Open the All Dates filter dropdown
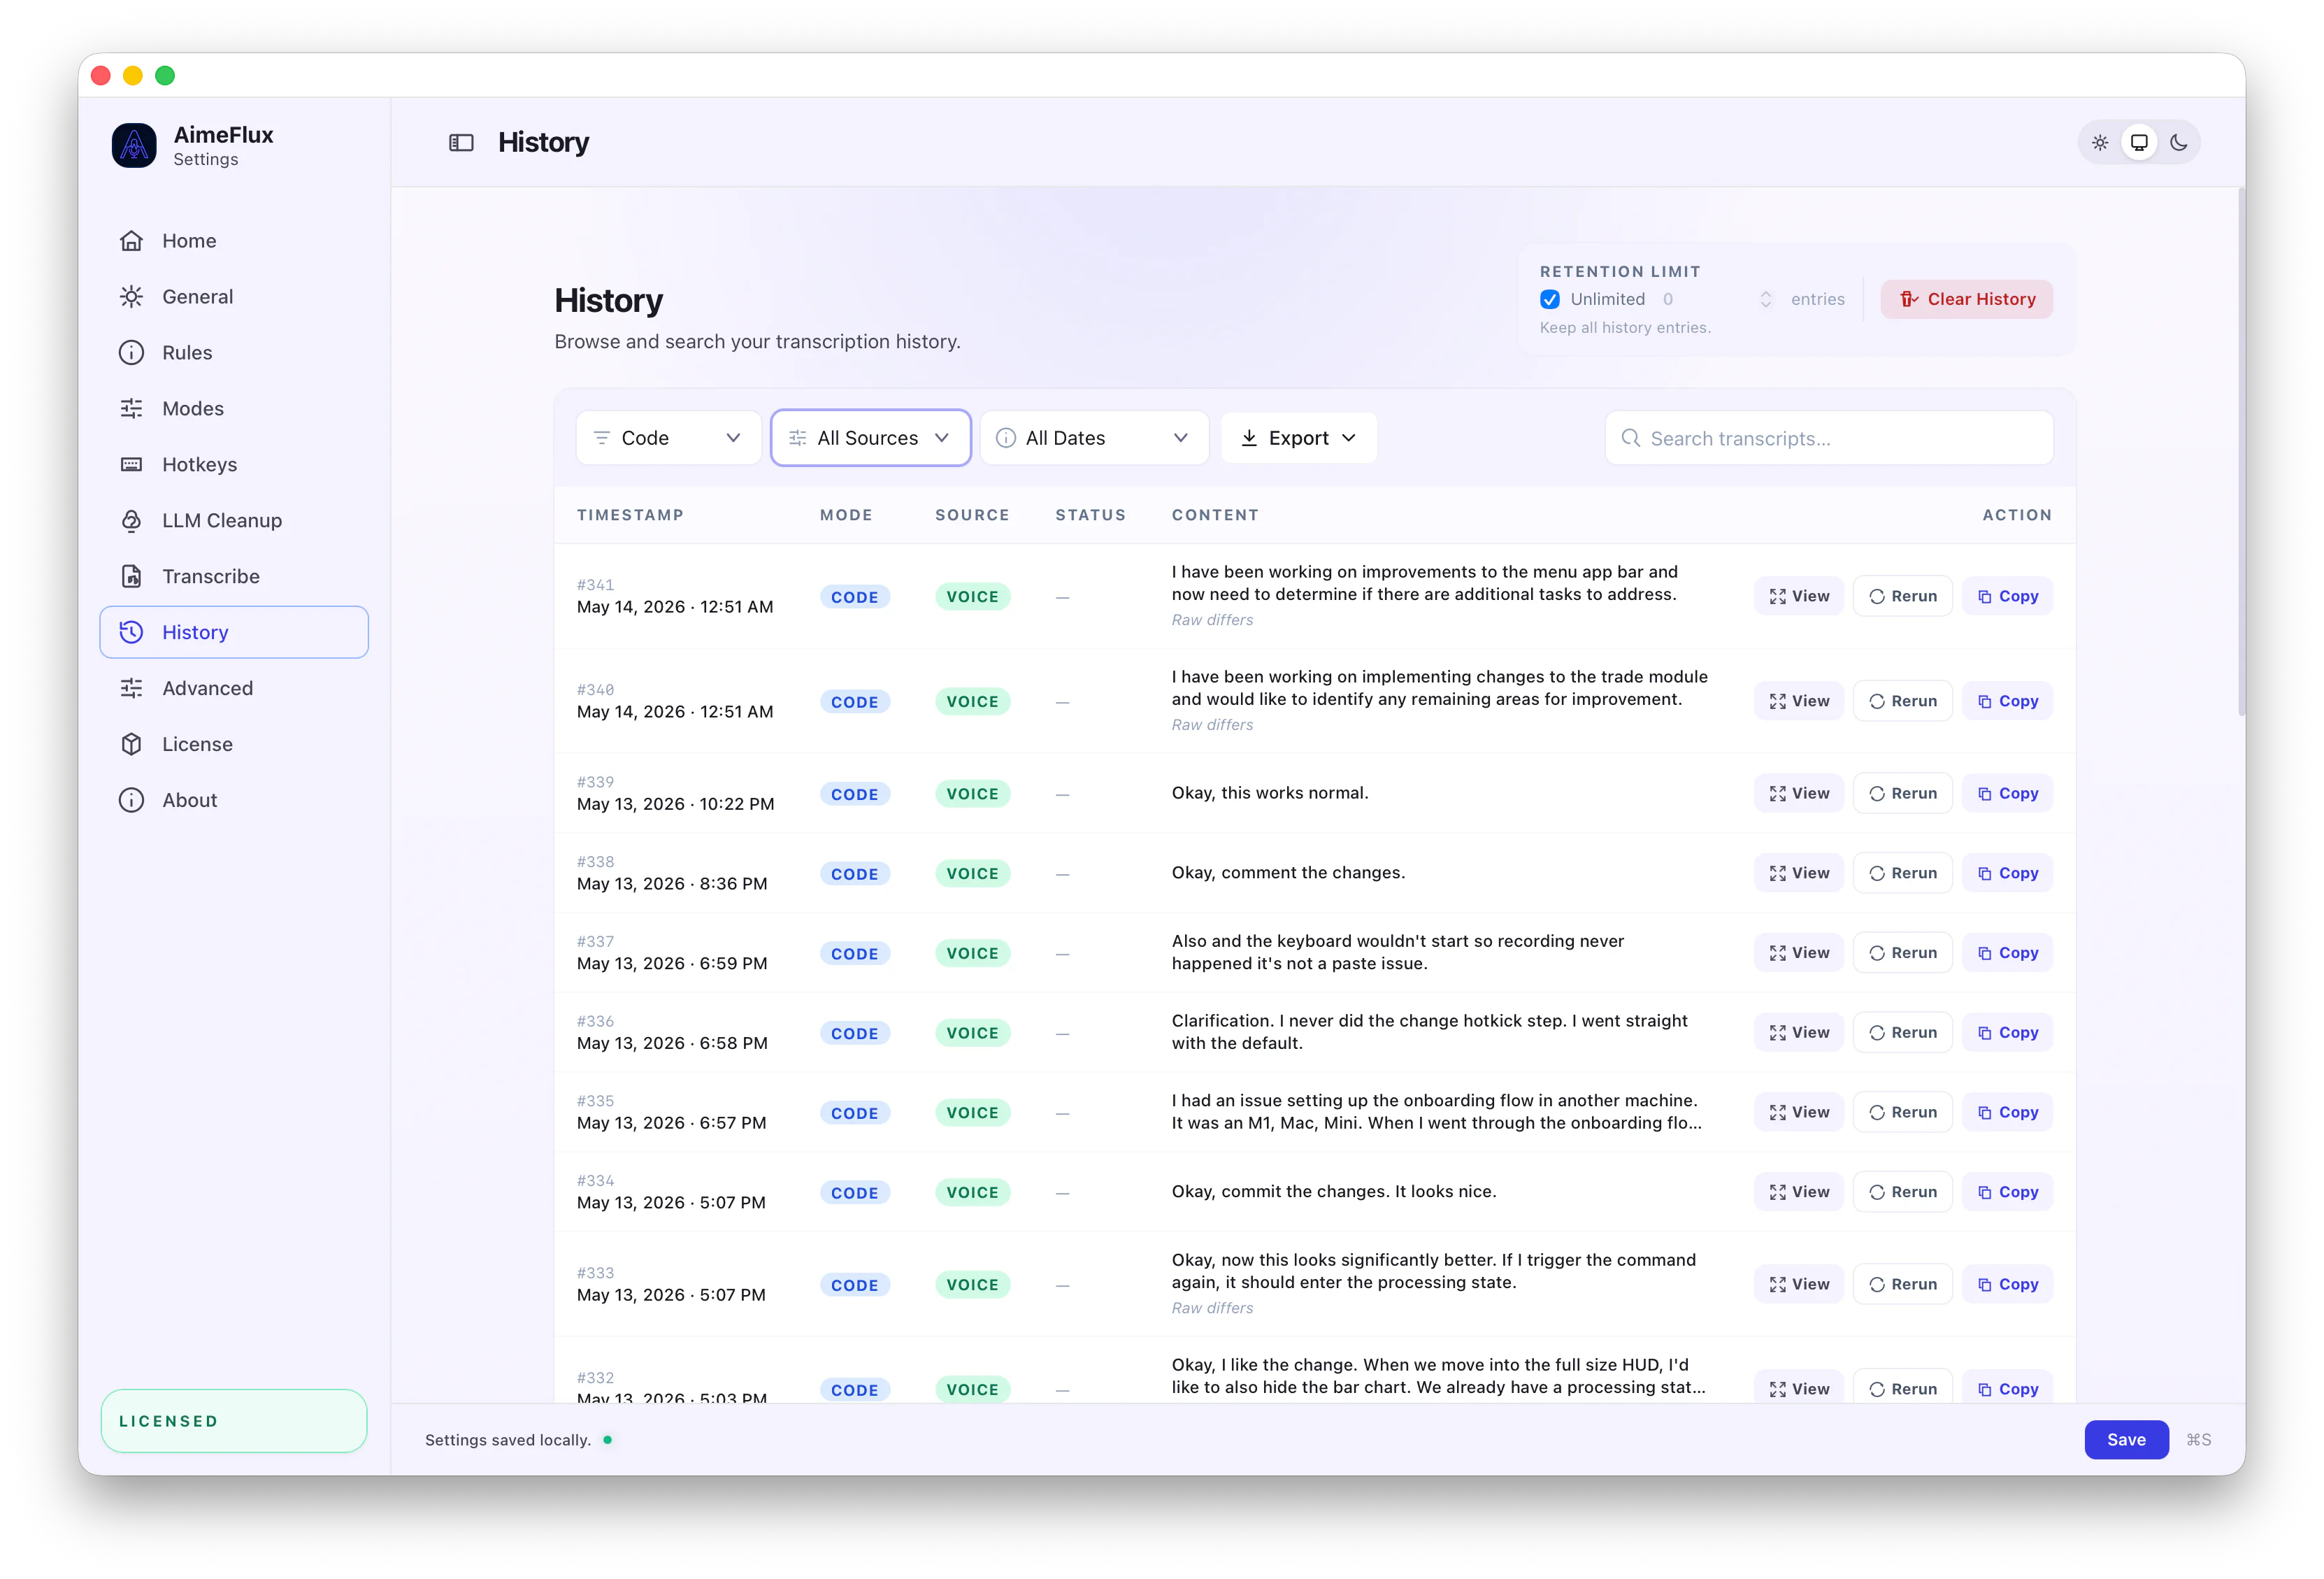The image size is (2324, 1579). point(1094,438)
